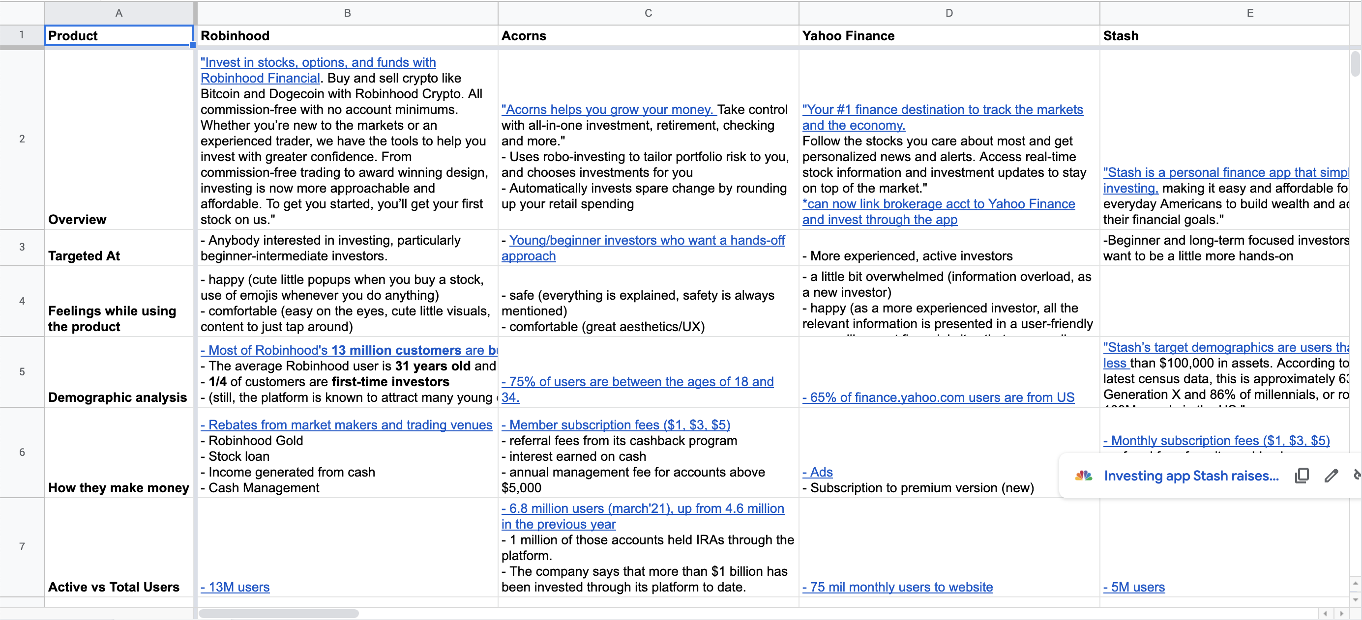
Task: Click the 'Robinhood' header cell
Action: click(347, 35)
